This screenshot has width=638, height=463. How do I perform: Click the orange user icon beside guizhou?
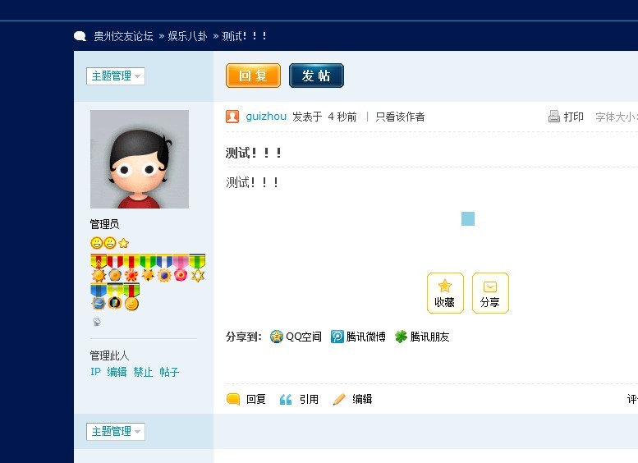(232, 117)
